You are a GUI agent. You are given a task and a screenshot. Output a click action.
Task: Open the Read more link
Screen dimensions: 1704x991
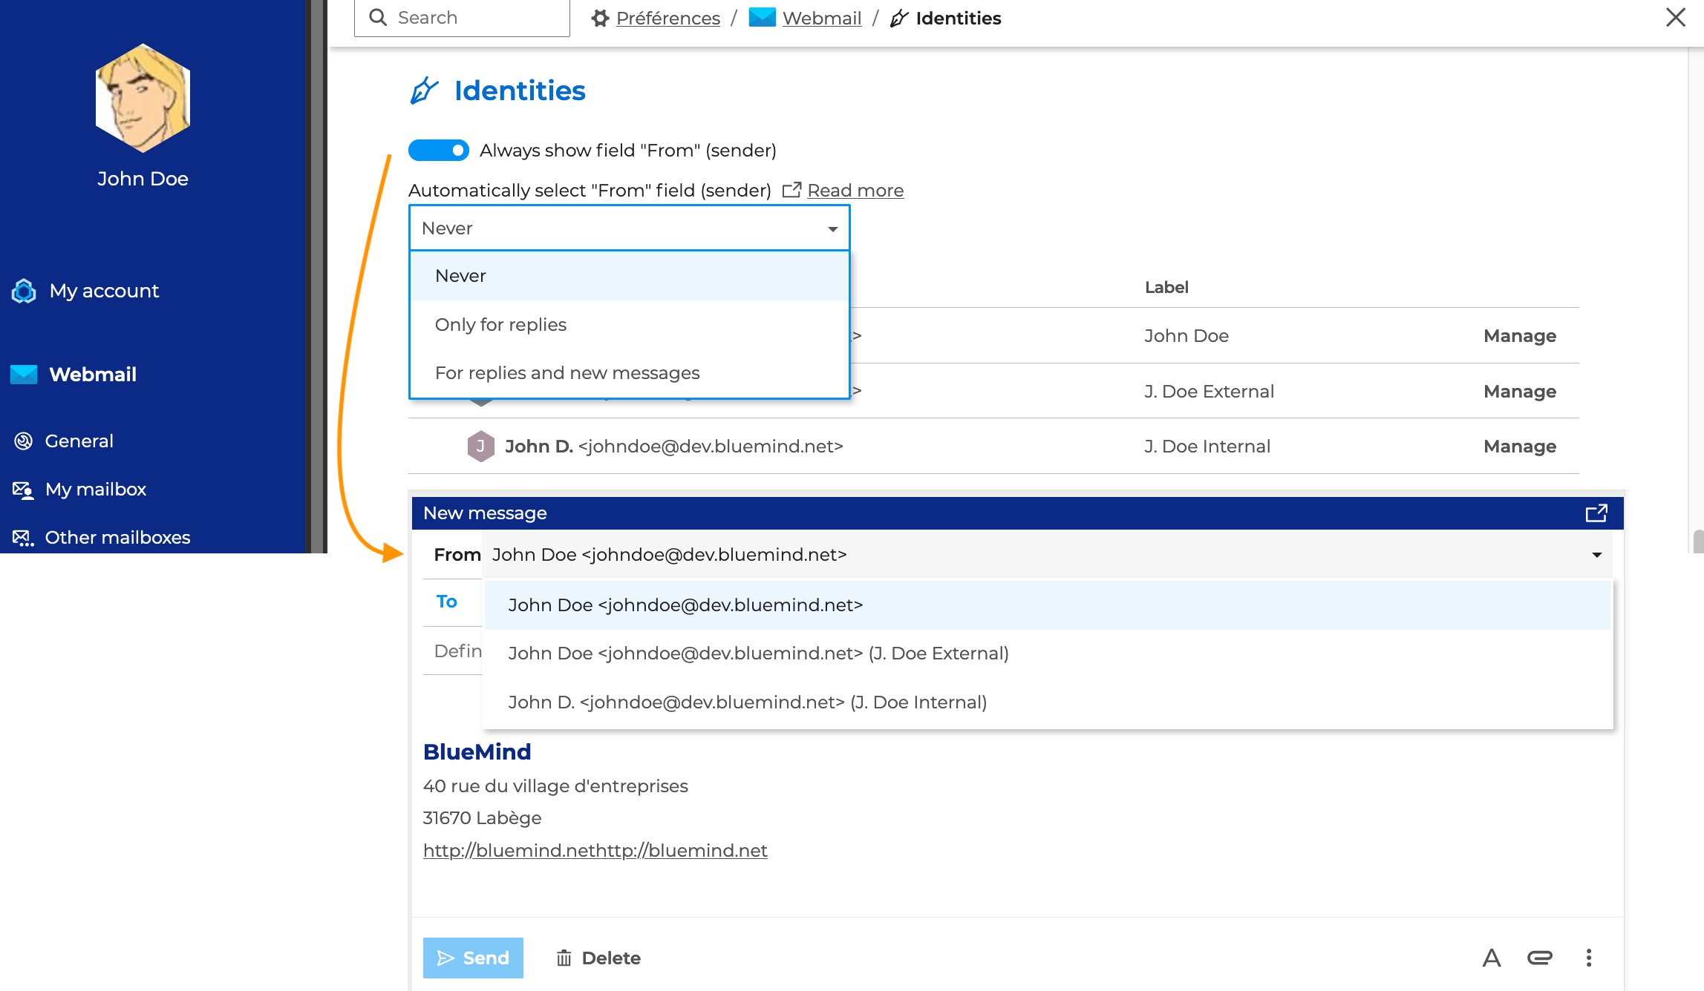[x=855, y=191]
